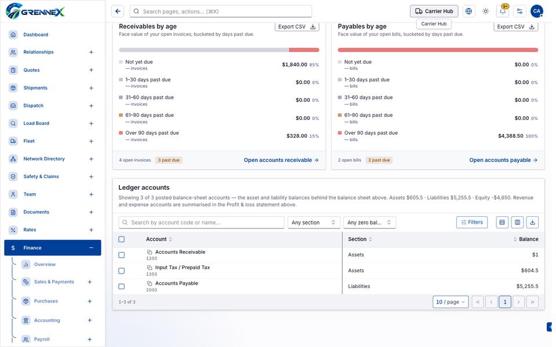
Task: Open the Any section dropdown
Action: click(x=313, y=222)
